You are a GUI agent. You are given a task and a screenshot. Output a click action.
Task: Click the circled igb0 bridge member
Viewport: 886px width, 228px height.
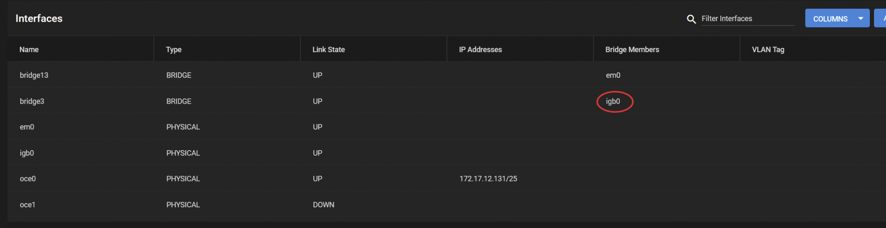(x=613, y=101)
